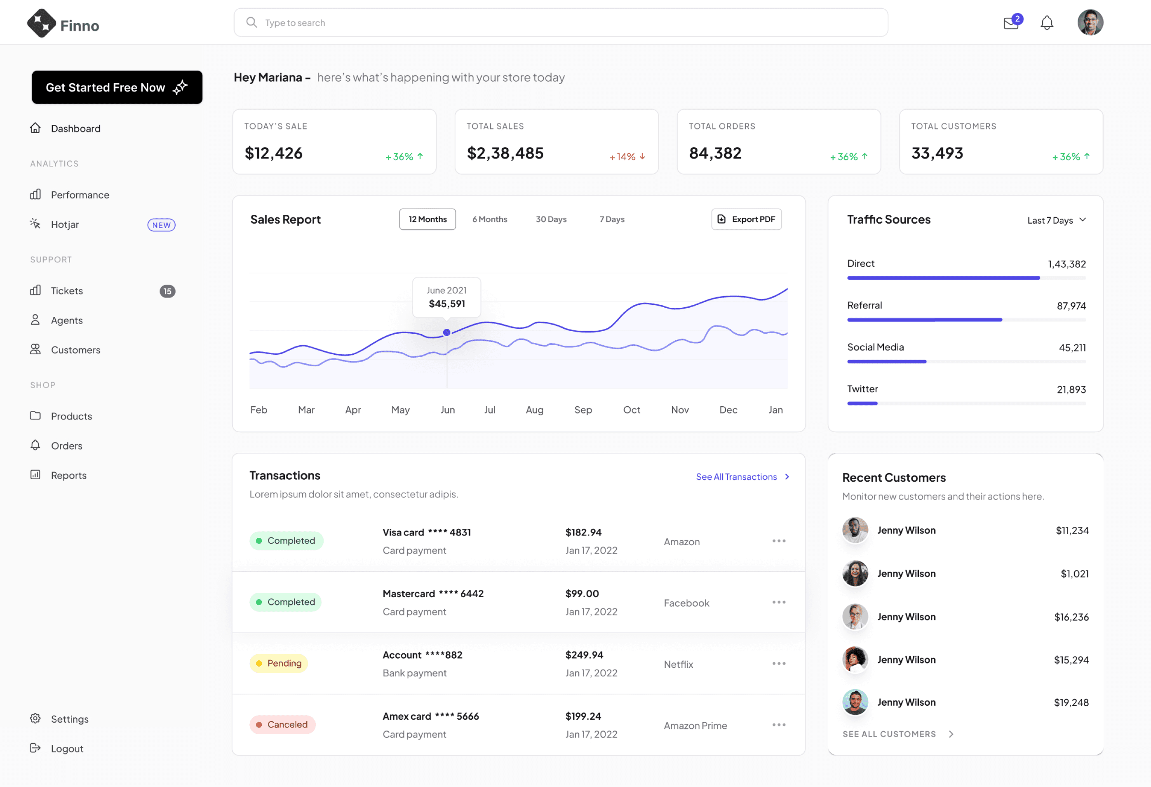The width and height of the screenshot is (1151, 787).
Task: Open options menu for Amazon transaction
Action: (779, 541)
